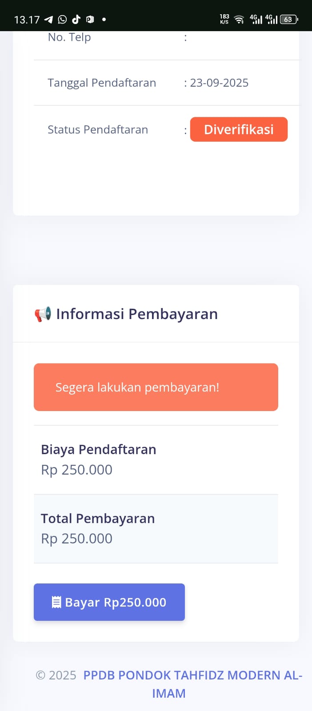
Task: Tap the first 4G signal icon
Action: coord(256,19)
